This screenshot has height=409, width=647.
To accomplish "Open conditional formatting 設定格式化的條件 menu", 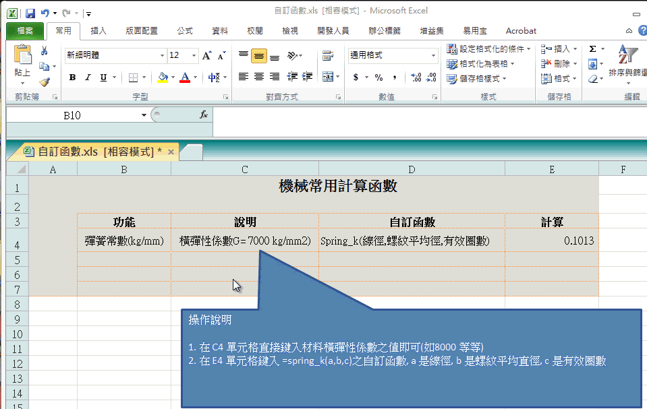I will 488,49.
